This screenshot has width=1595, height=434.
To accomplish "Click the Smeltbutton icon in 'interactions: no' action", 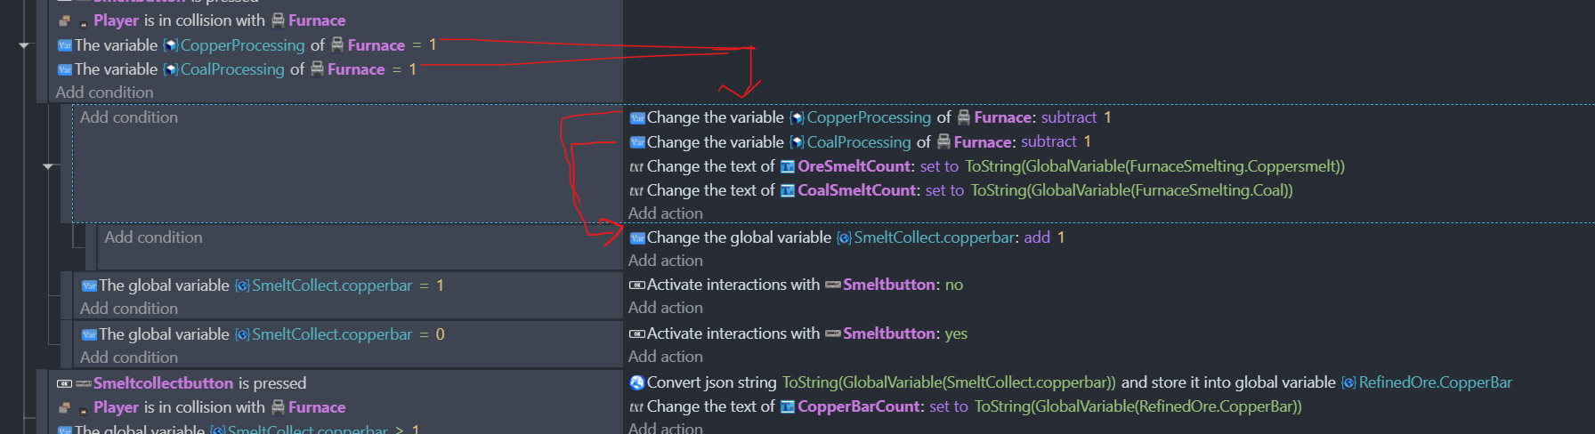I will (833, 285).
